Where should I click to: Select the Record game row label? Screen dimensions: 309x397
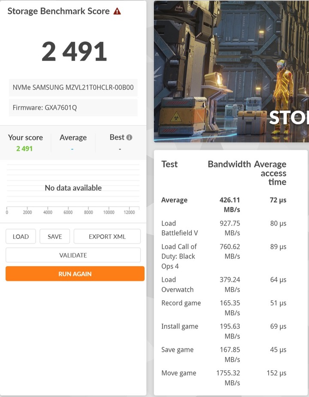click(x=181, y=303)
